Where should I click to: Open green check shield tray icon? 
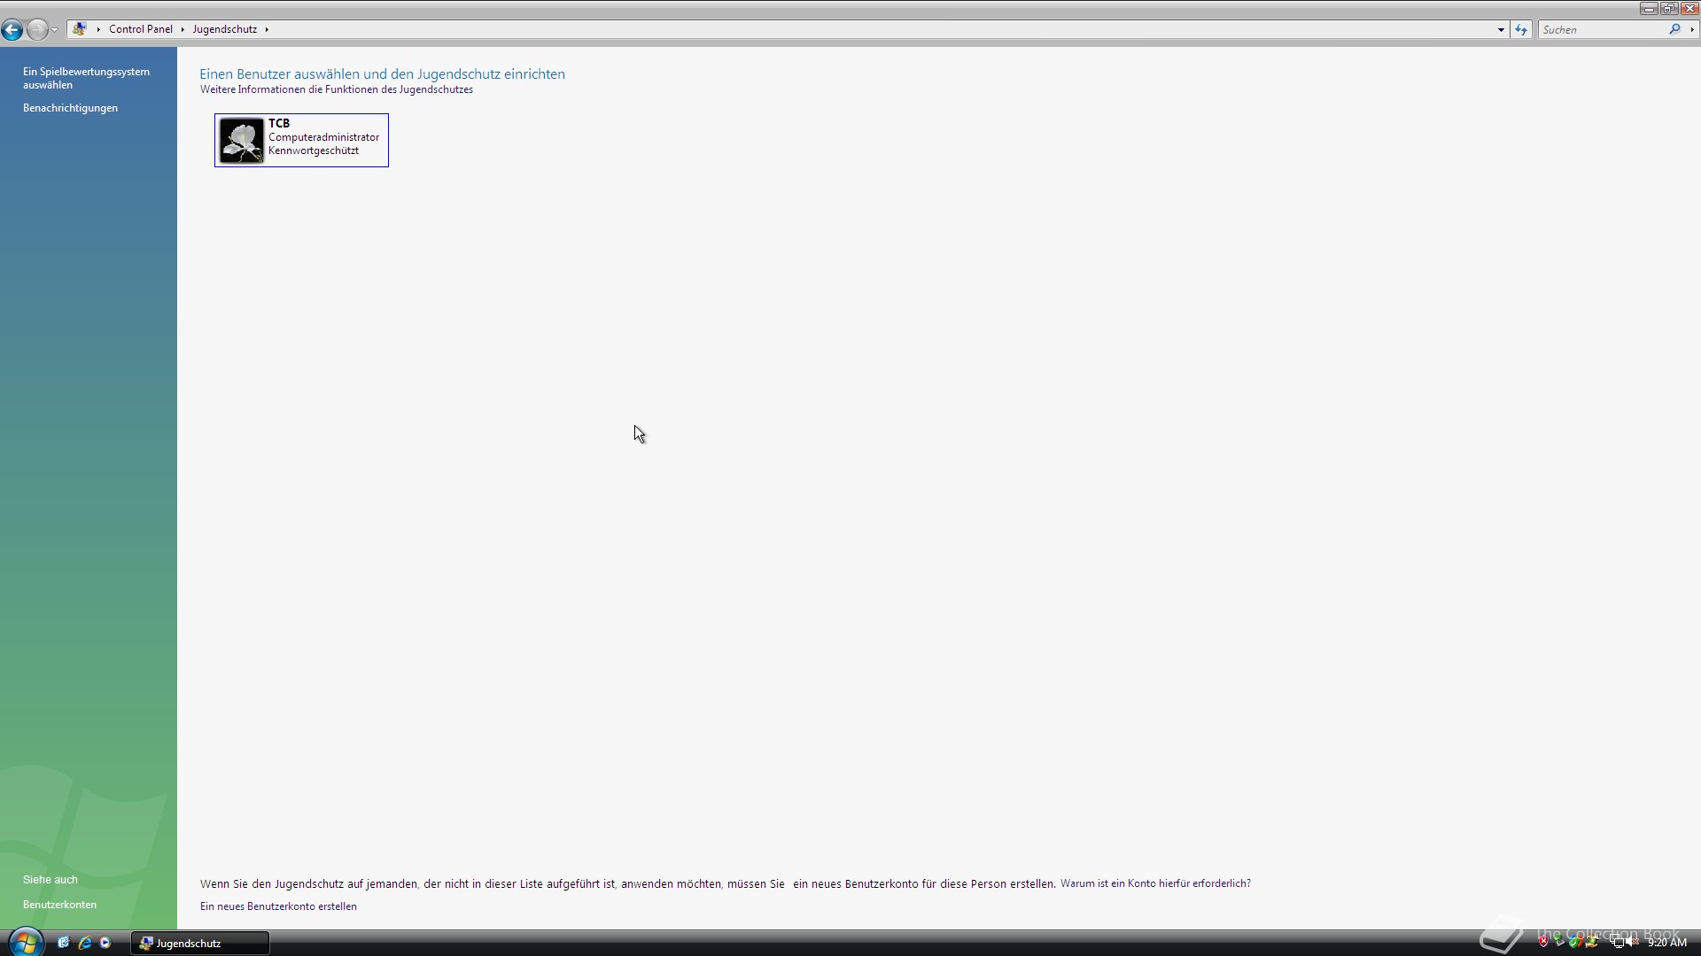tap(1574, 941)
